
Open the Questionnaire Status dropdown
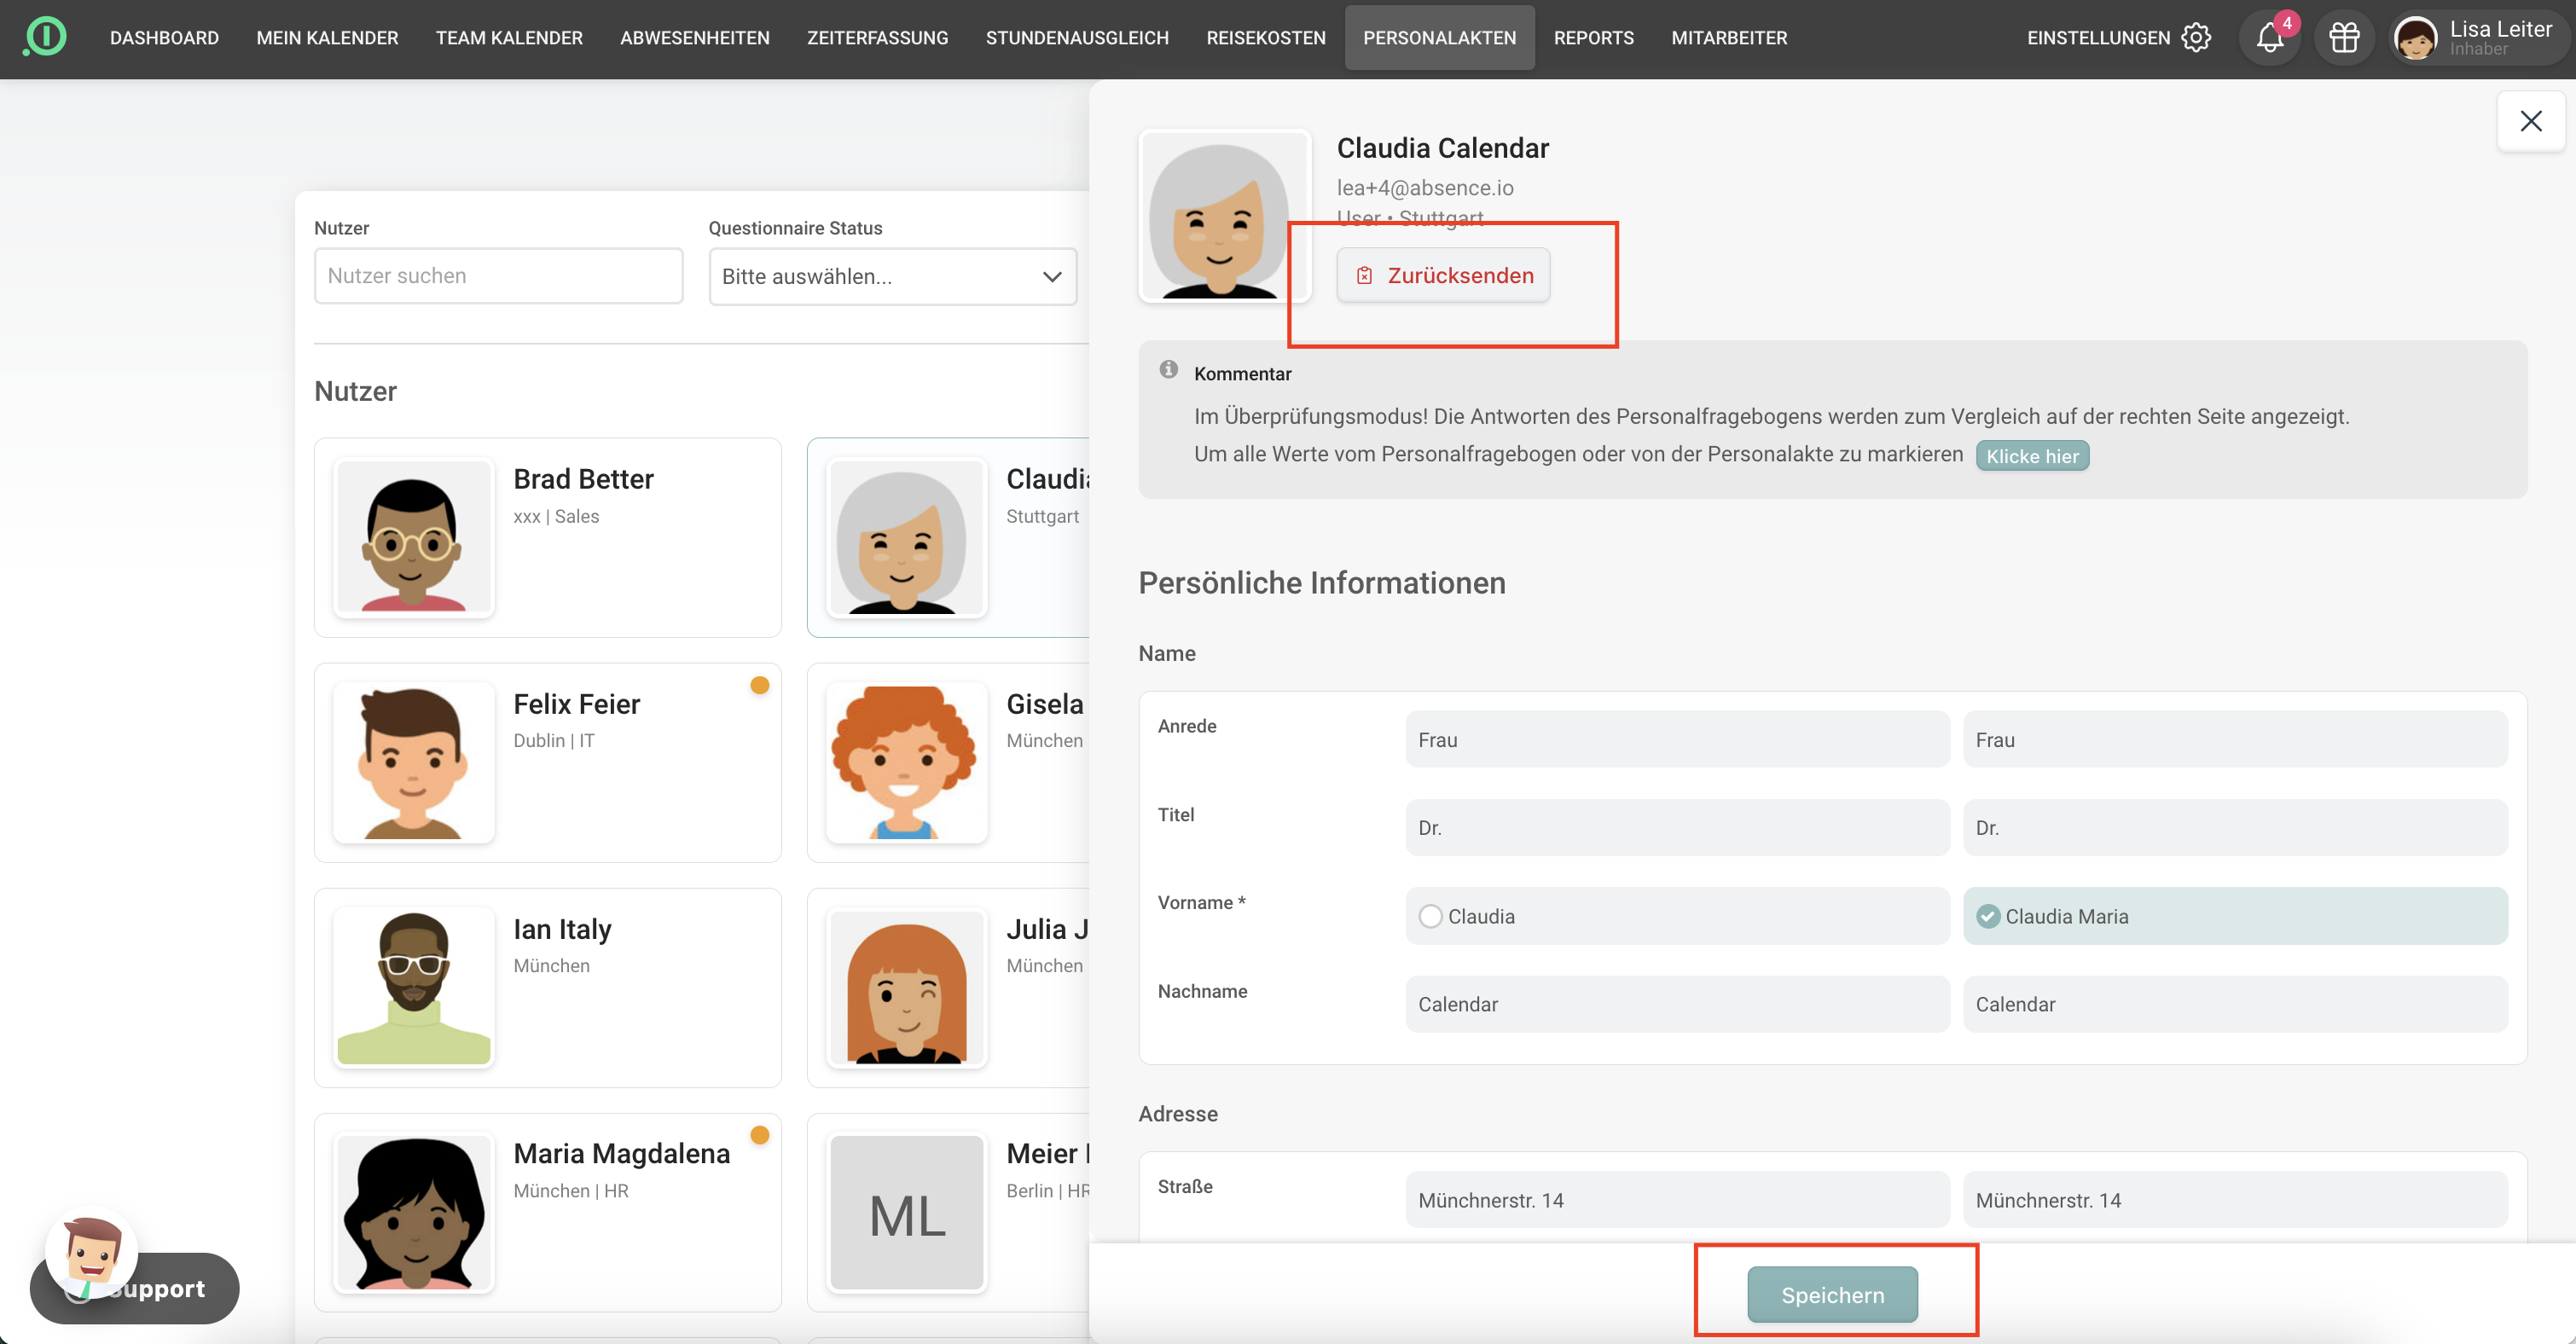click(891, 276)
